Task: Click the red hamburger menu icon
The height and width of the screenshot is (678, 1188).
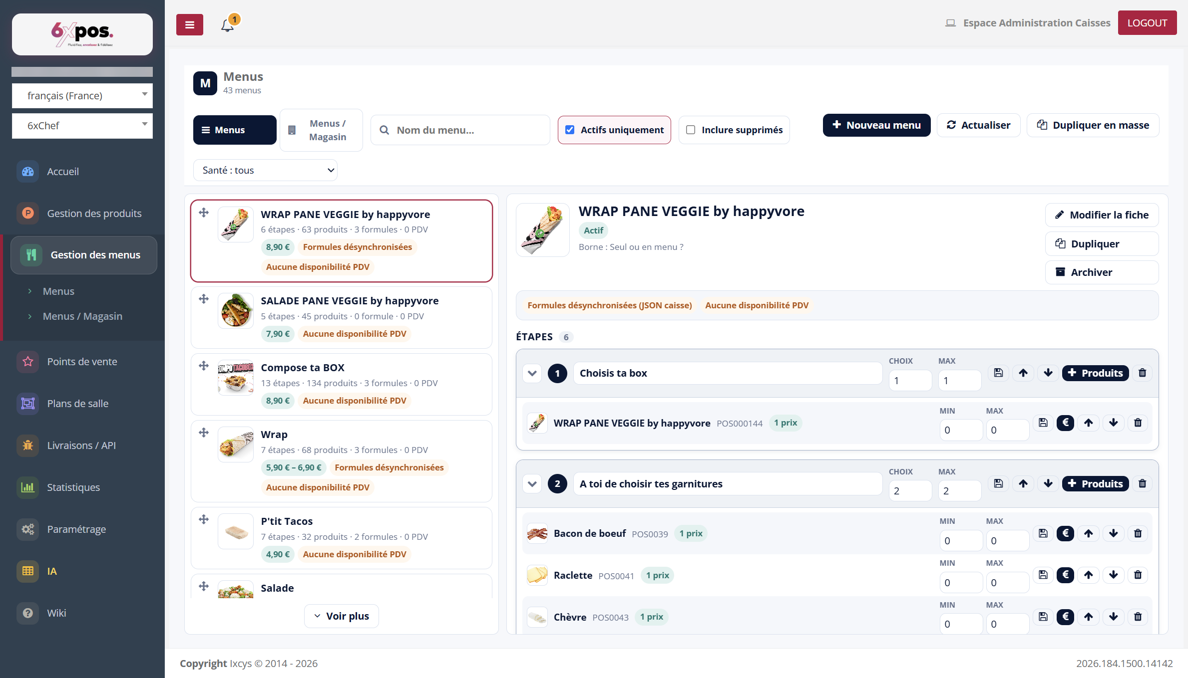Action: pyautogui.click(x=190, y=24)
